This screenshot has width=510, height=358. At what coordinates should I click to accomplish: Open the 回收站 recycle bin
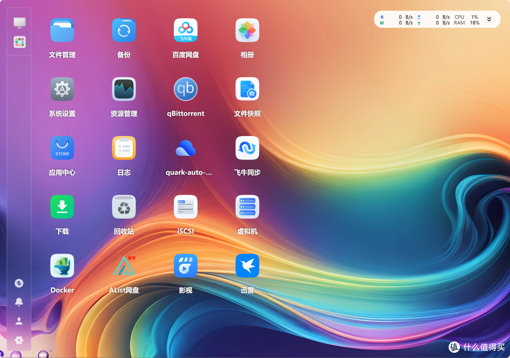point(124,207)
